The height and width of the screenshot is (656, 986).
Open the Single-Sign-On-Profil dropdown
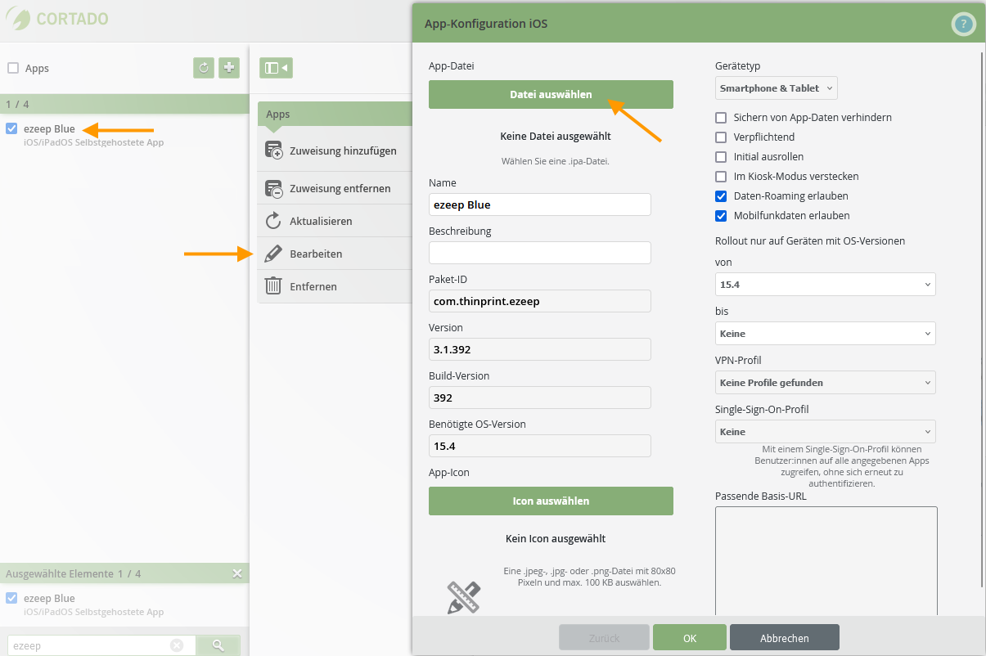click(826, 432)
